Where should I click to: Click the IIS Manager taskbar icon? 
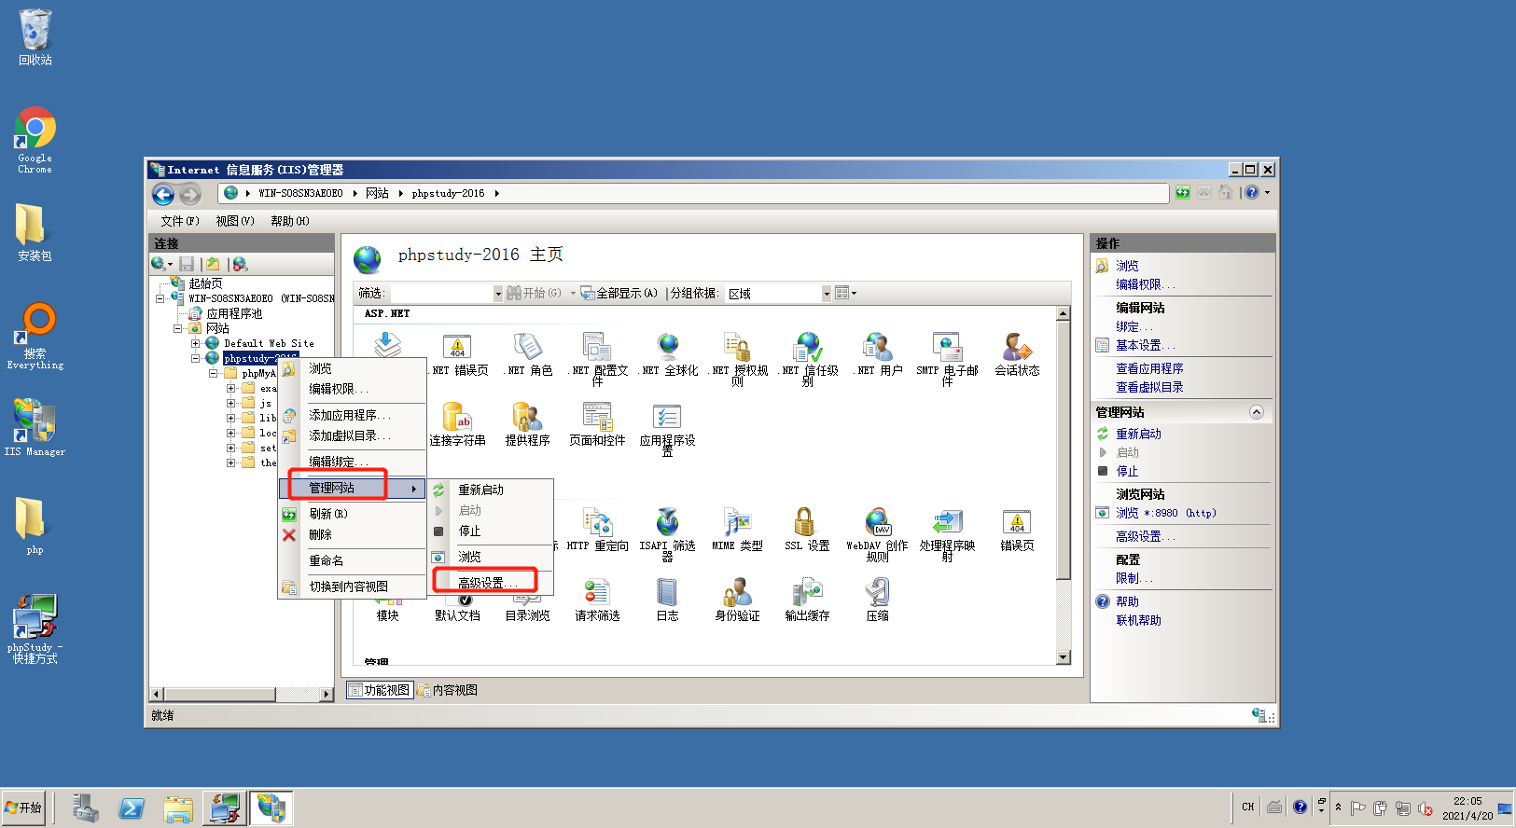coord(271,807)
